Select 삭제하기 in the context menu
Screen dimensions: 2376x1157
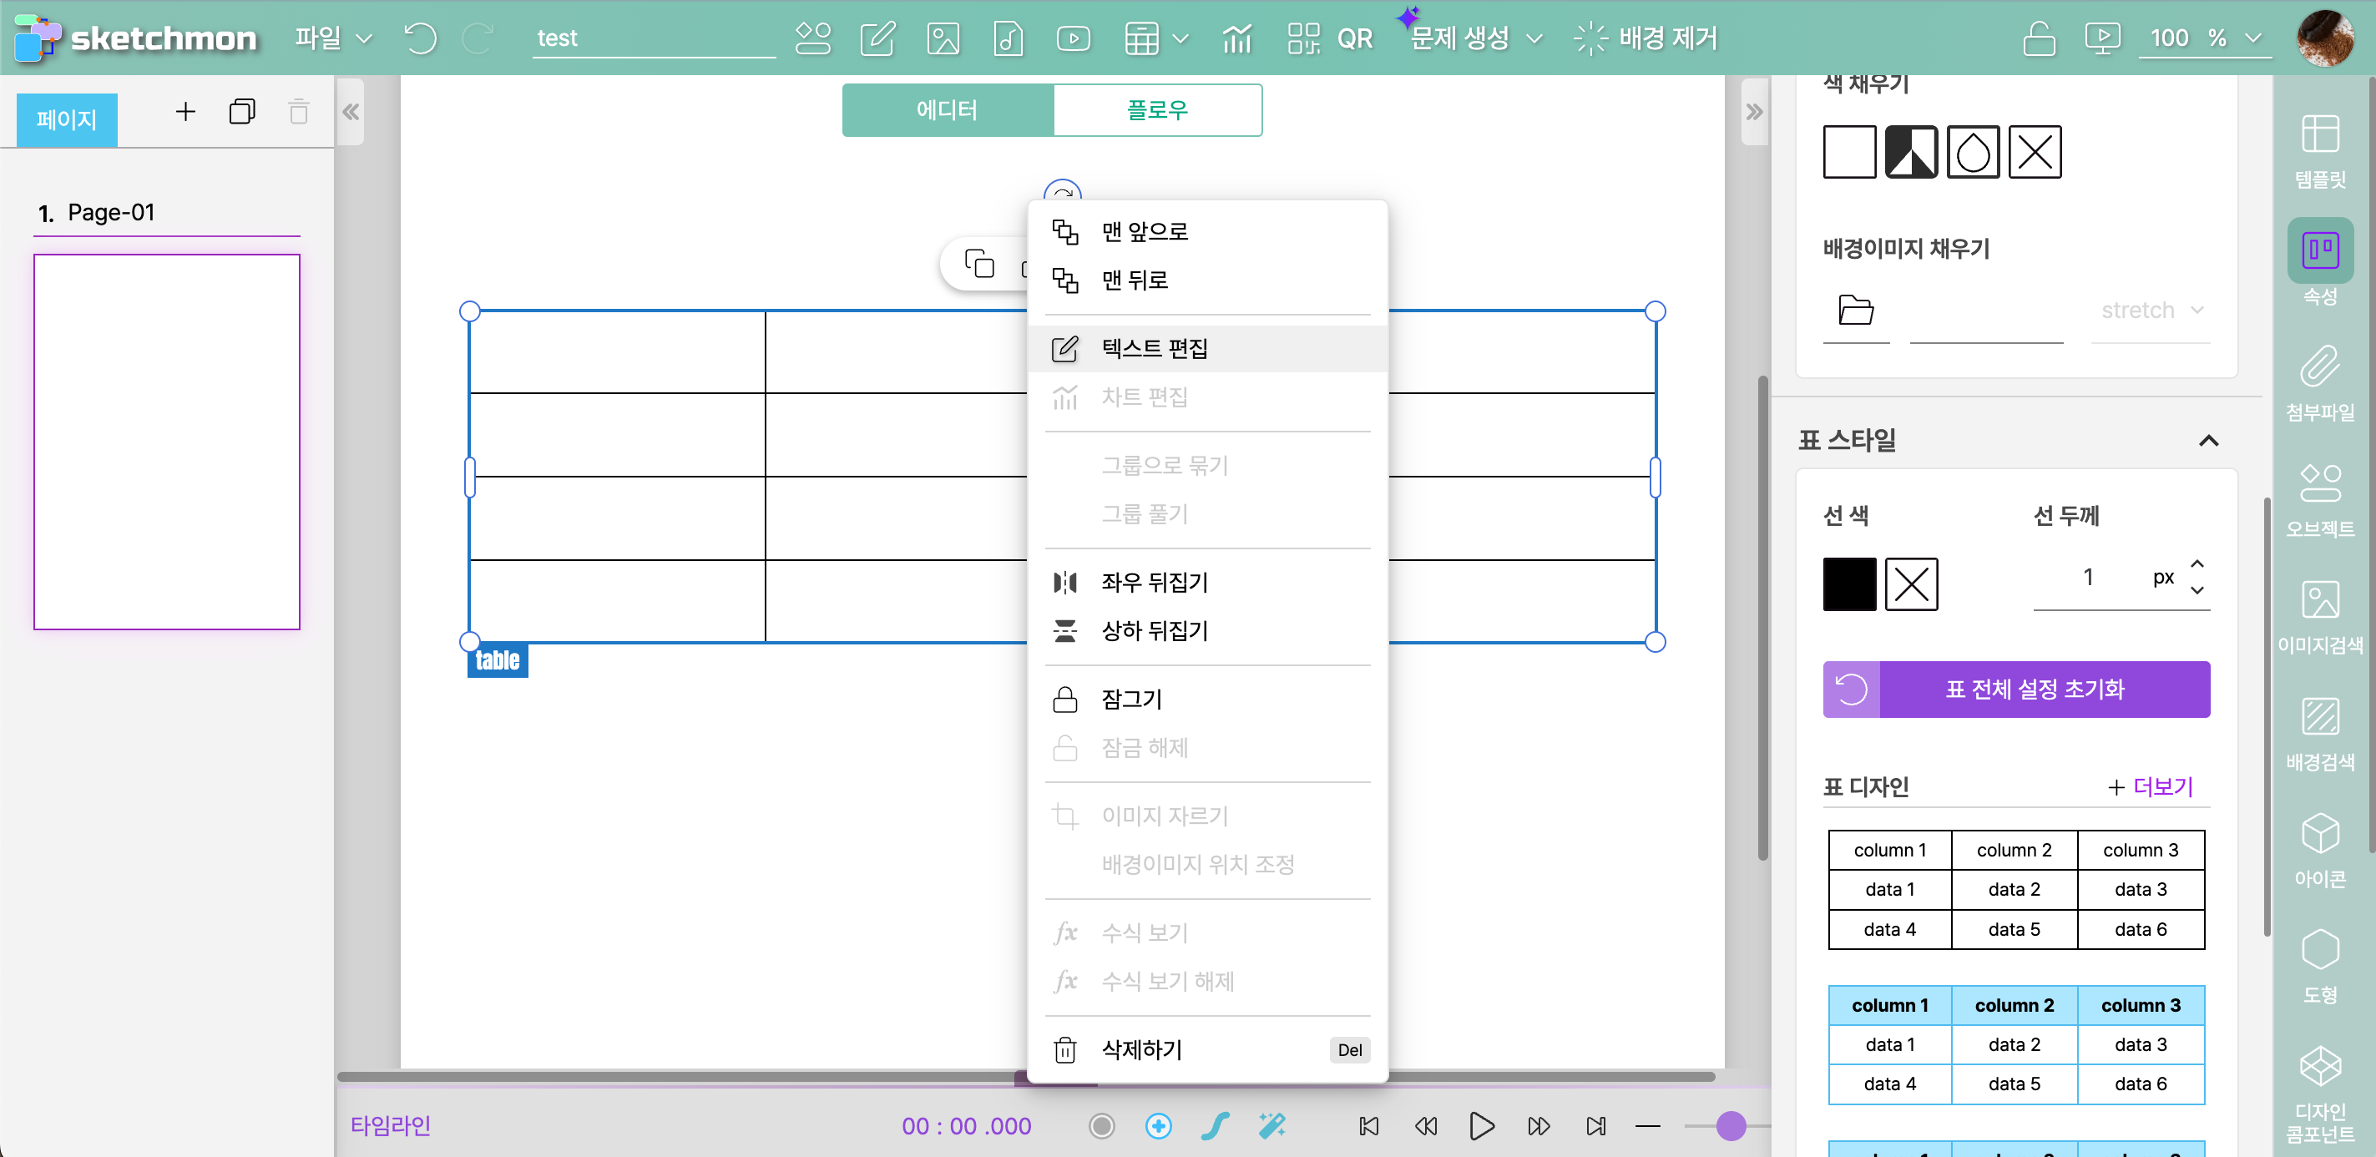pos(1141,1049)
